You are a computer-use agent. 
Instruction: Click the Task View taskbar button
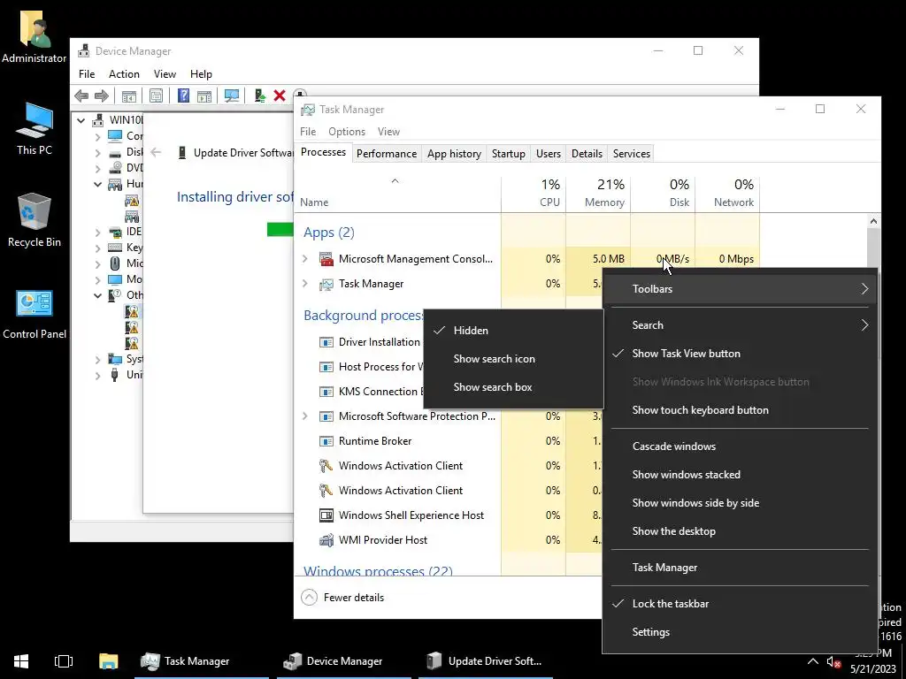coord(64,661)
